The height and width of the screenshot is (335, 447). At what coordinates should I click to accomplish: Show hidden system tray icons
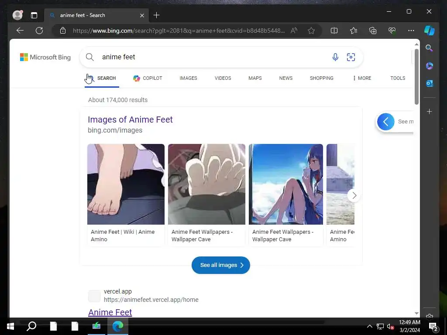pyautogui.click(x=369, y=326)
